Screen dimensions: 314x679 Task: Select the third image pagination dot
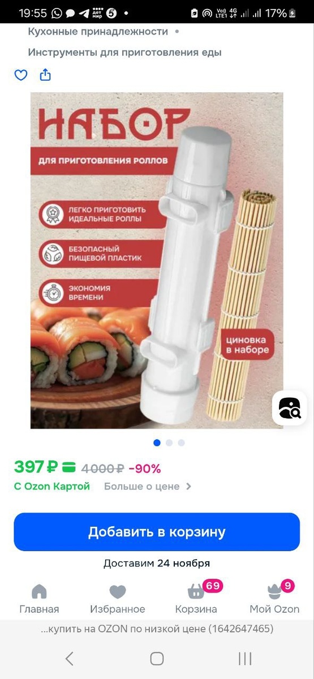[x=181, y=442]
